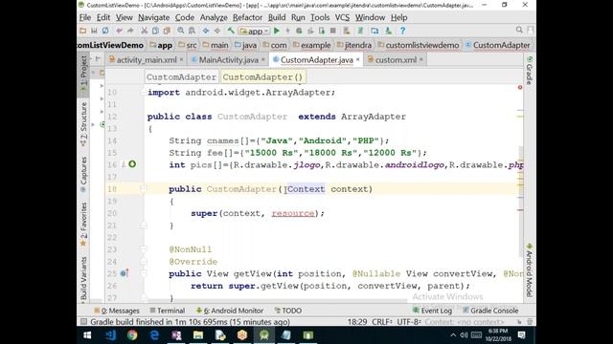Navigate Forward with the toolbar arrow
This screenshot has height=344, width=613.
coord(217,31)
